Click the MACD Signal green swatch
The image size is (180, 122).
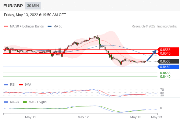click(25, 102)
